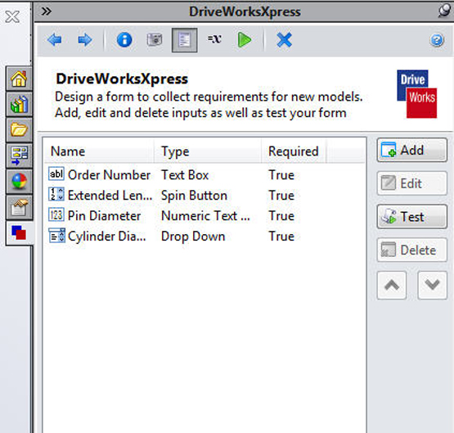
Task: Click the DriveWorks logo
Action: [x=416, y=94]
